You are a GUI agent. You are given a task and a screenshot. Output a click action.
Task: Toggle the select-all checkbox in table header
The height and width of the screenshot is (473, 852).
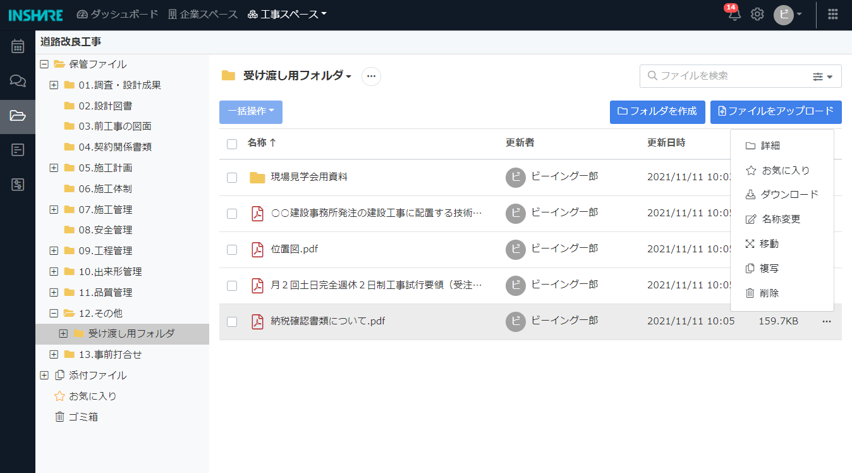point(232,144)
